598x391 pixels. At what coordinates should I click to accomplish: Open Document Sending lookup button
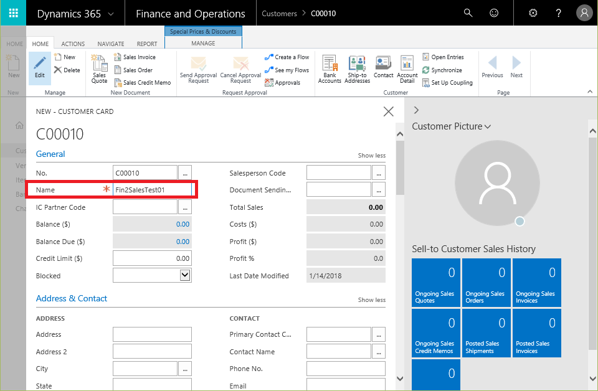coord(379,190)
